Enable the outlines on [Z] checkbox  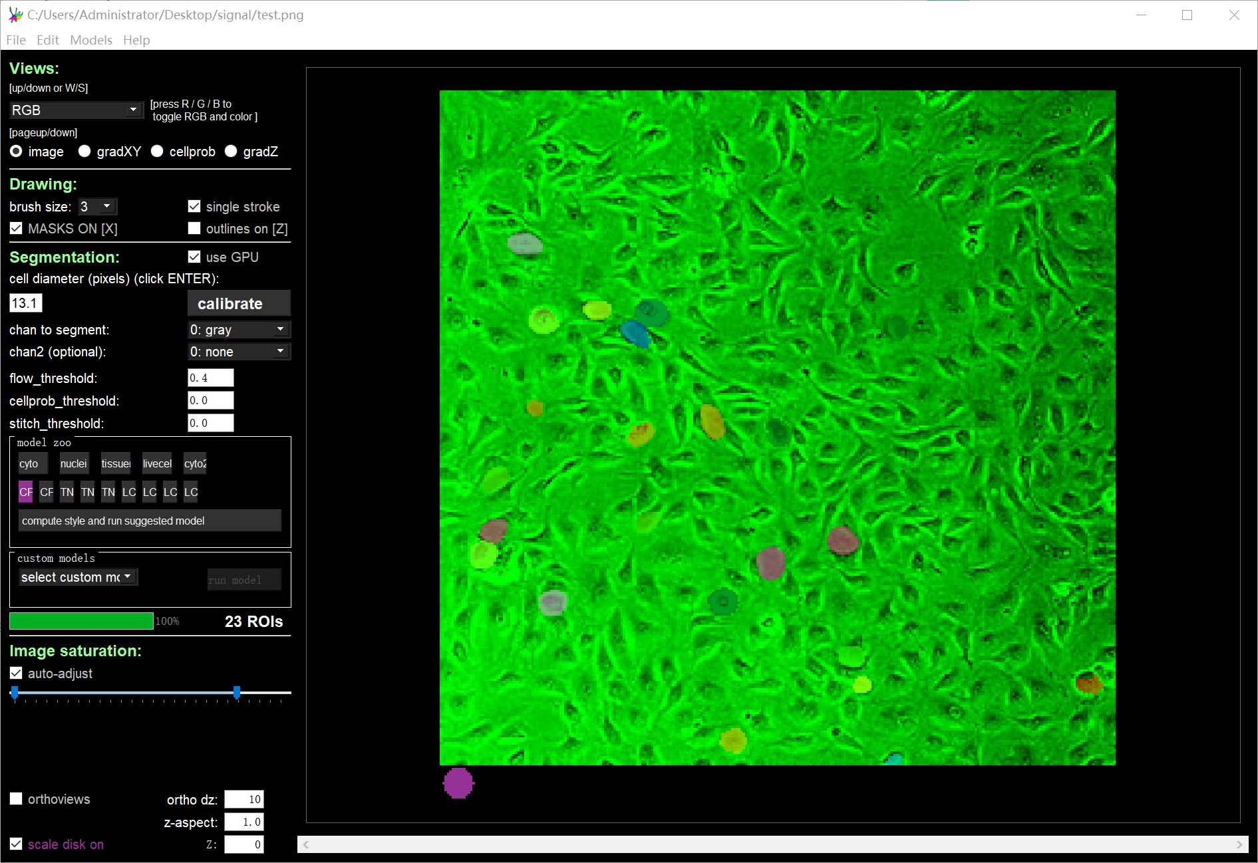pyautogui.click(x=194, y=229)
